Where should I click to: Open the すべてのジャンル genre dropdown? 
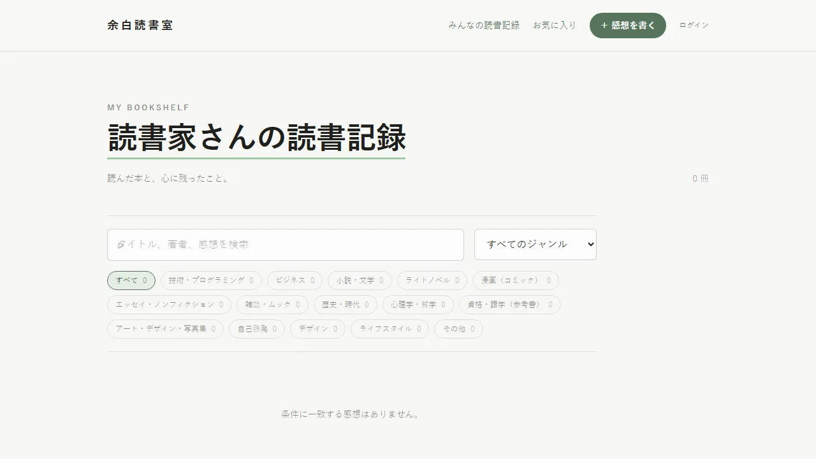tap(535, 244)
